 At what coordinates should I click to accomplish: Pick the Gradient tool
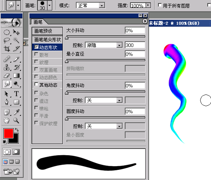[x=16, y=75]
